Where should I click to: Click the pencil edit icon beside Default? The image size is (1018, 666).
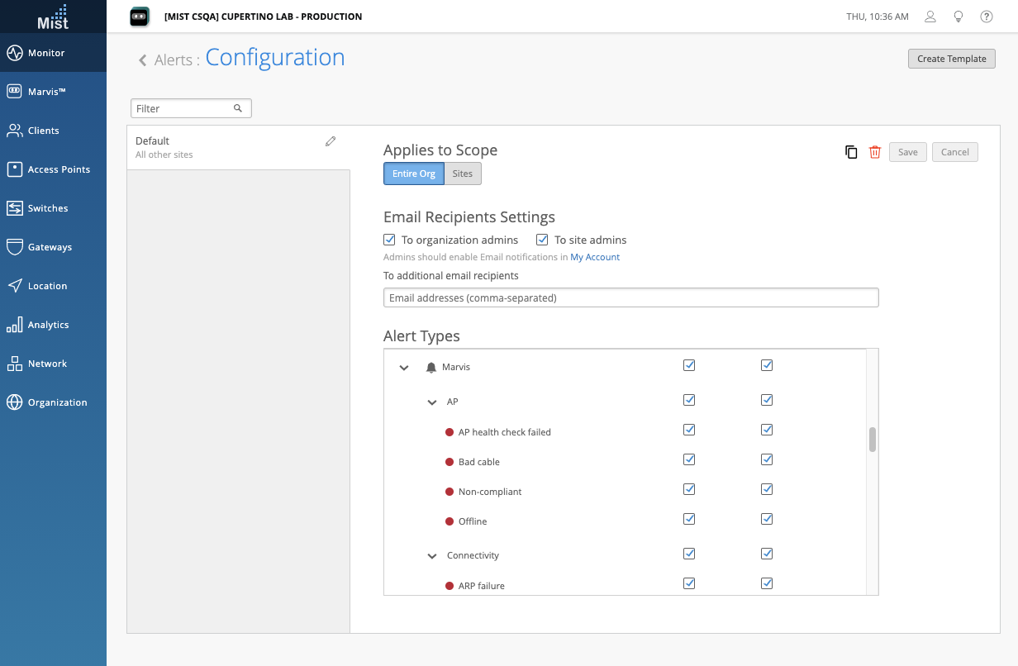point(331,141)
